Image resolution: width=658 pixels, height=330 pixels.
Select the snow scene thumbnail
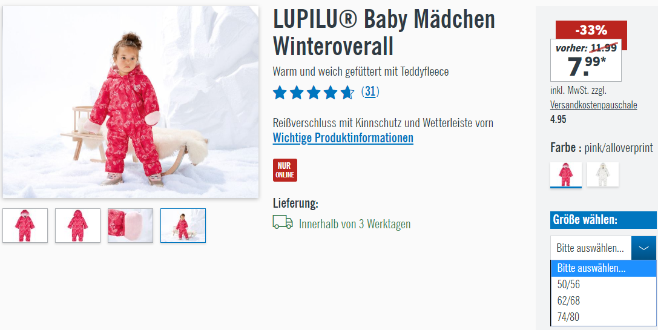pos(183,225)
